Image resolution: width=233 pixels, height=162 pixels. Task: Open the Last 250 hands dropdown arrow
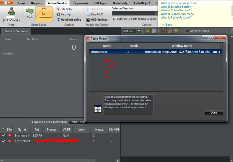(x=139, y=31)
